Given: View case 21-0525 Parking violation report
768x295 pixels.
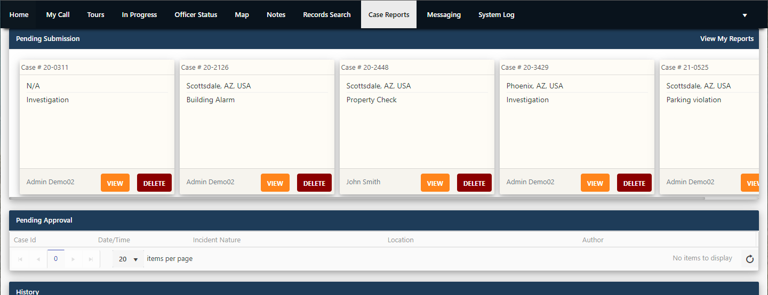Looking at the screenshot, I should (x=750, y=183).
